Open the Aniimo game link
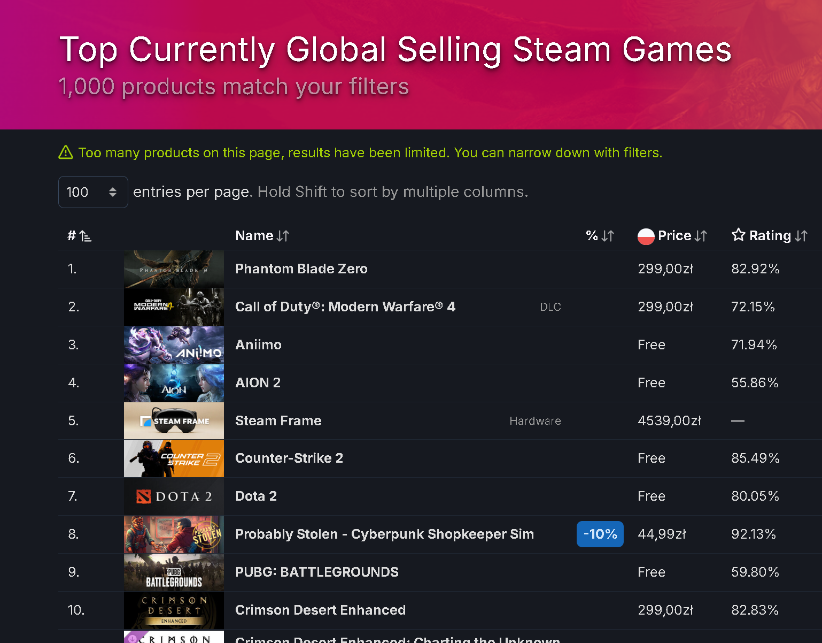Screen dimensions: 822x643 [258, 345]
